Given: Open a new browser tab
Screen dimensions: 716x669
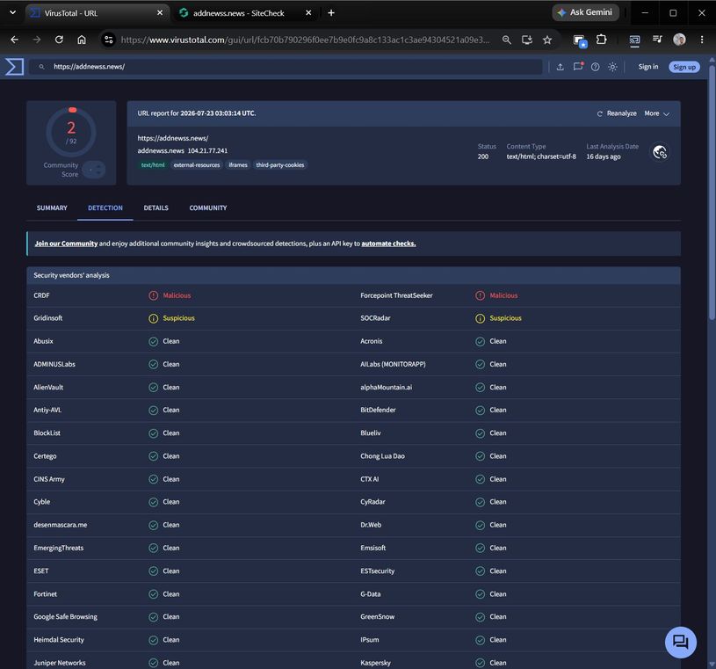Looking at the screenshot, I should click(331, 13).
